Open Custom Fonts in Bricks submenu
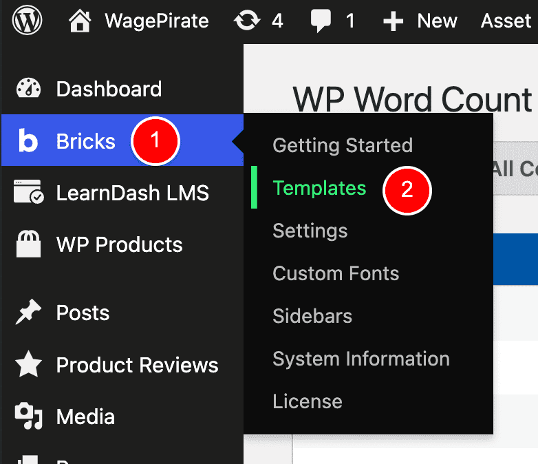Image resolution: width=538 pixels, height=464 pixels. [x=336, y=273]
